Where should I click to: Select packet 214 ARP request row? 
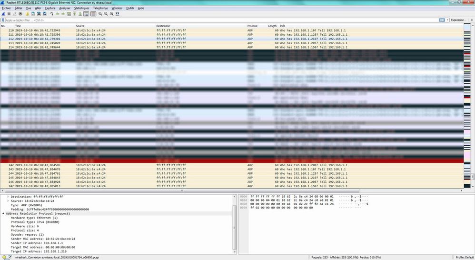pyautogui.click(x=232, y=47)
